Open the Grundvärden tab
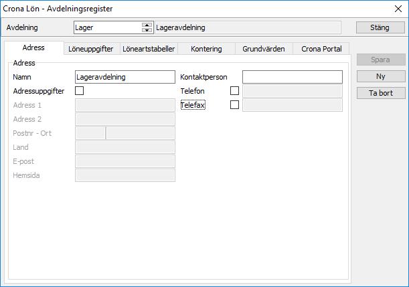409x287 pixels. click(x=264, y=49)
